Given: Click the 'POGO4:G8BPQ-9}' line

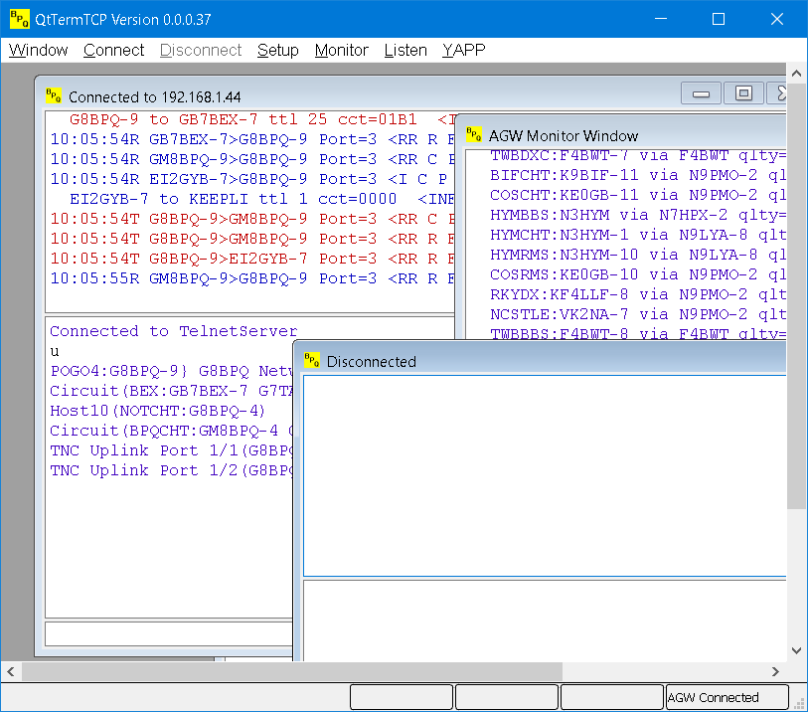Looking at the screenshot, I should pyautogui.click(x=171, y=371).
